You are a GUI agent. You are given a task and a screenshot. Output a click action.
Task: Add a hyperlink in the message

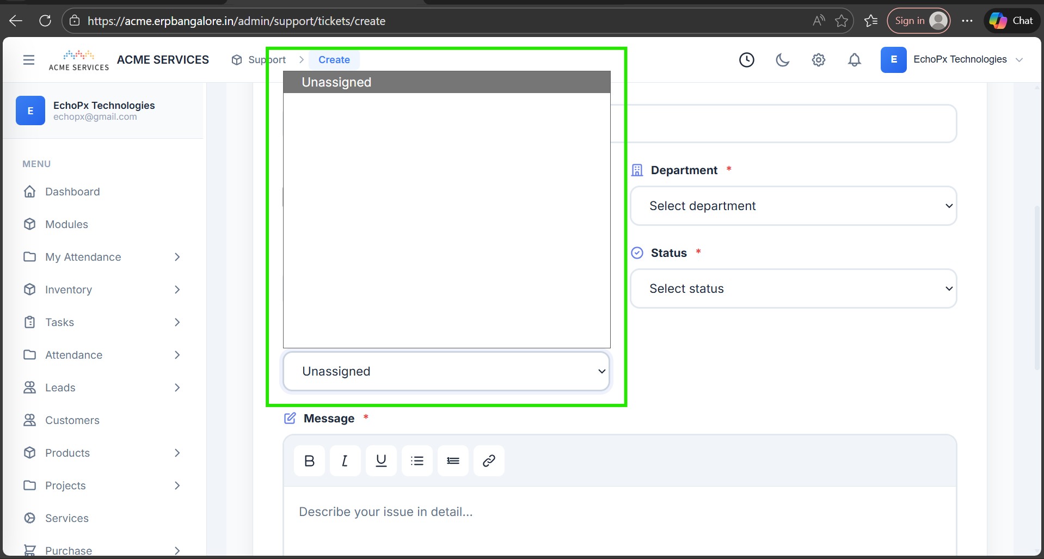point(489,461)
